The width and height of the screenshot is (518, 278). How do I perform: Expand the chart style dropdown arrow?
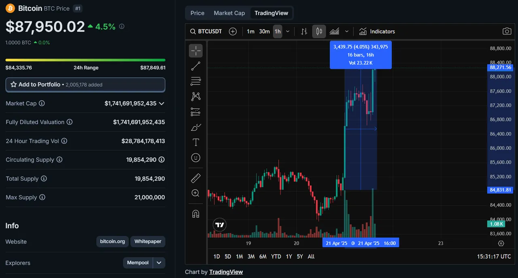(347, 31)
